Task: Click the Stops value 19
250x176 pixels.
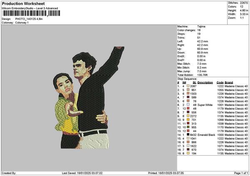Action: point(199,34)
